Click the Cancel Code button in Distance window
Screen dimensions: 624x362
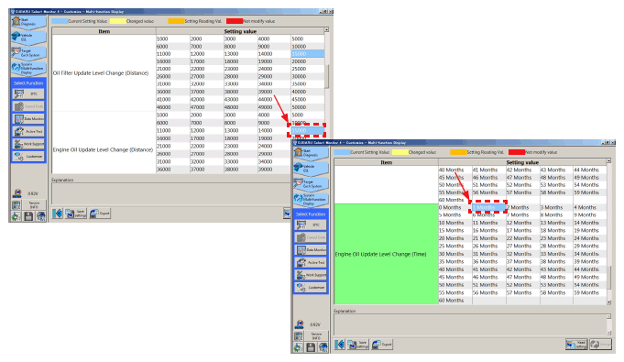tap(28, 106)
